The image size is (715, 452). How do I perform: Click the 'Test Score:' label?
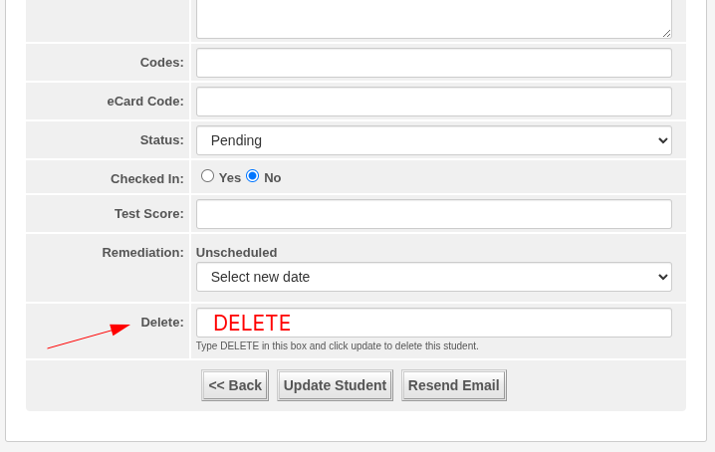pyautogui.click(x=149, y=213)
